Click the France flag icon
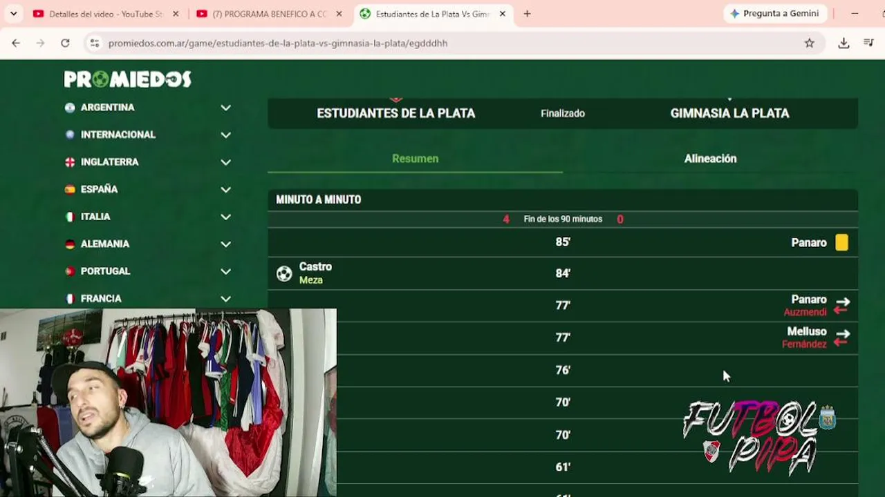 tap(70, 299)
